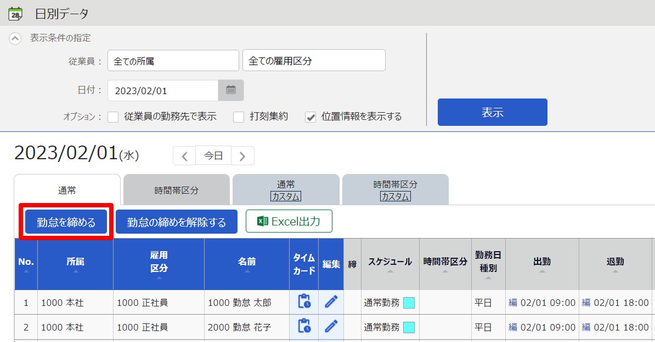Click 通常勤務 text in 勤怠 太郎 row
The image size is (655, 342).
tap(382, 303)
